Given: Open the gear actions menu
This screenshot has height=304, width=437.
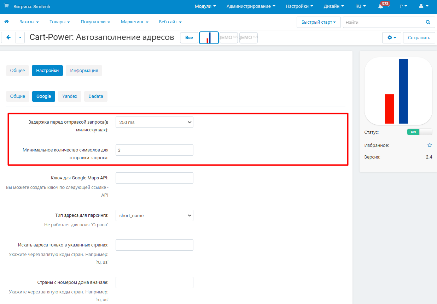Looking at the screenshot, I should coord(392,38).
